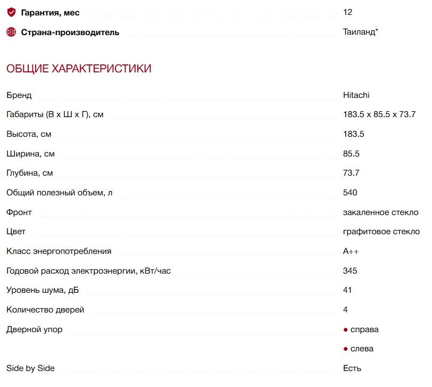Click the ОБЩИЕ ХАРАКТЕРИСТИКИ heading
The width and height of the screenshot is (432, 387).
pos(79,69)
